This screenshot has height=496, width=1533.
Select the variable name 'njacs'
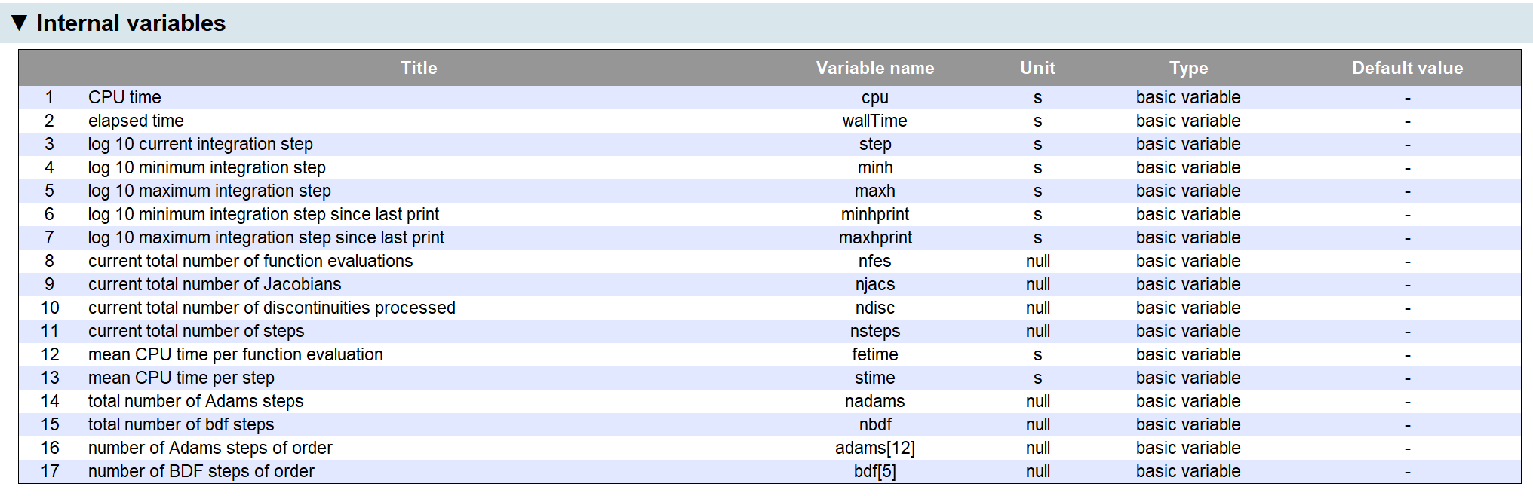pos(875,284)
